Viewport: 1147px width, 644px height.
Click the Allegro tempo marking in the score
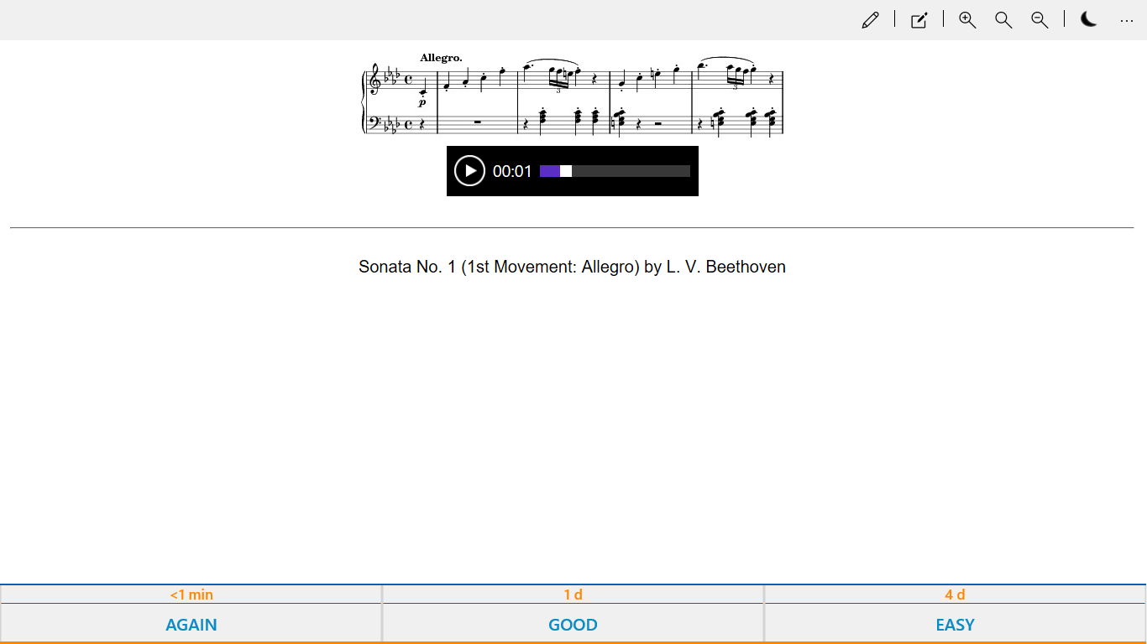pos(441,58)
